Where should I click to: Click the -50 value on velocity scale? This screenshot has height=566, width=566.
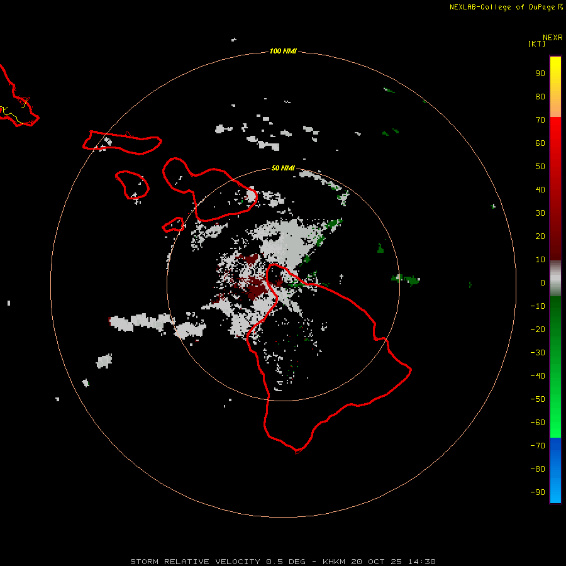[x=538, y=399]
